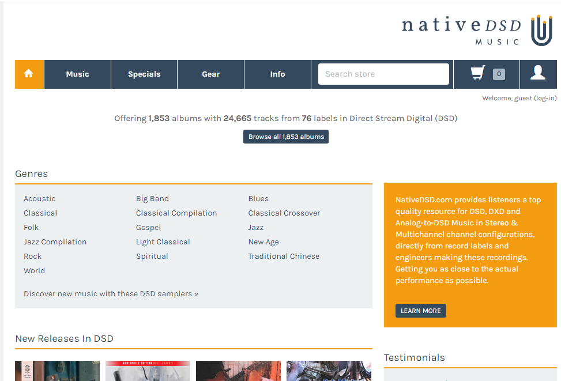Choose the Gospel genre
This screenshot has height=381, width=561.
[149, 228]
